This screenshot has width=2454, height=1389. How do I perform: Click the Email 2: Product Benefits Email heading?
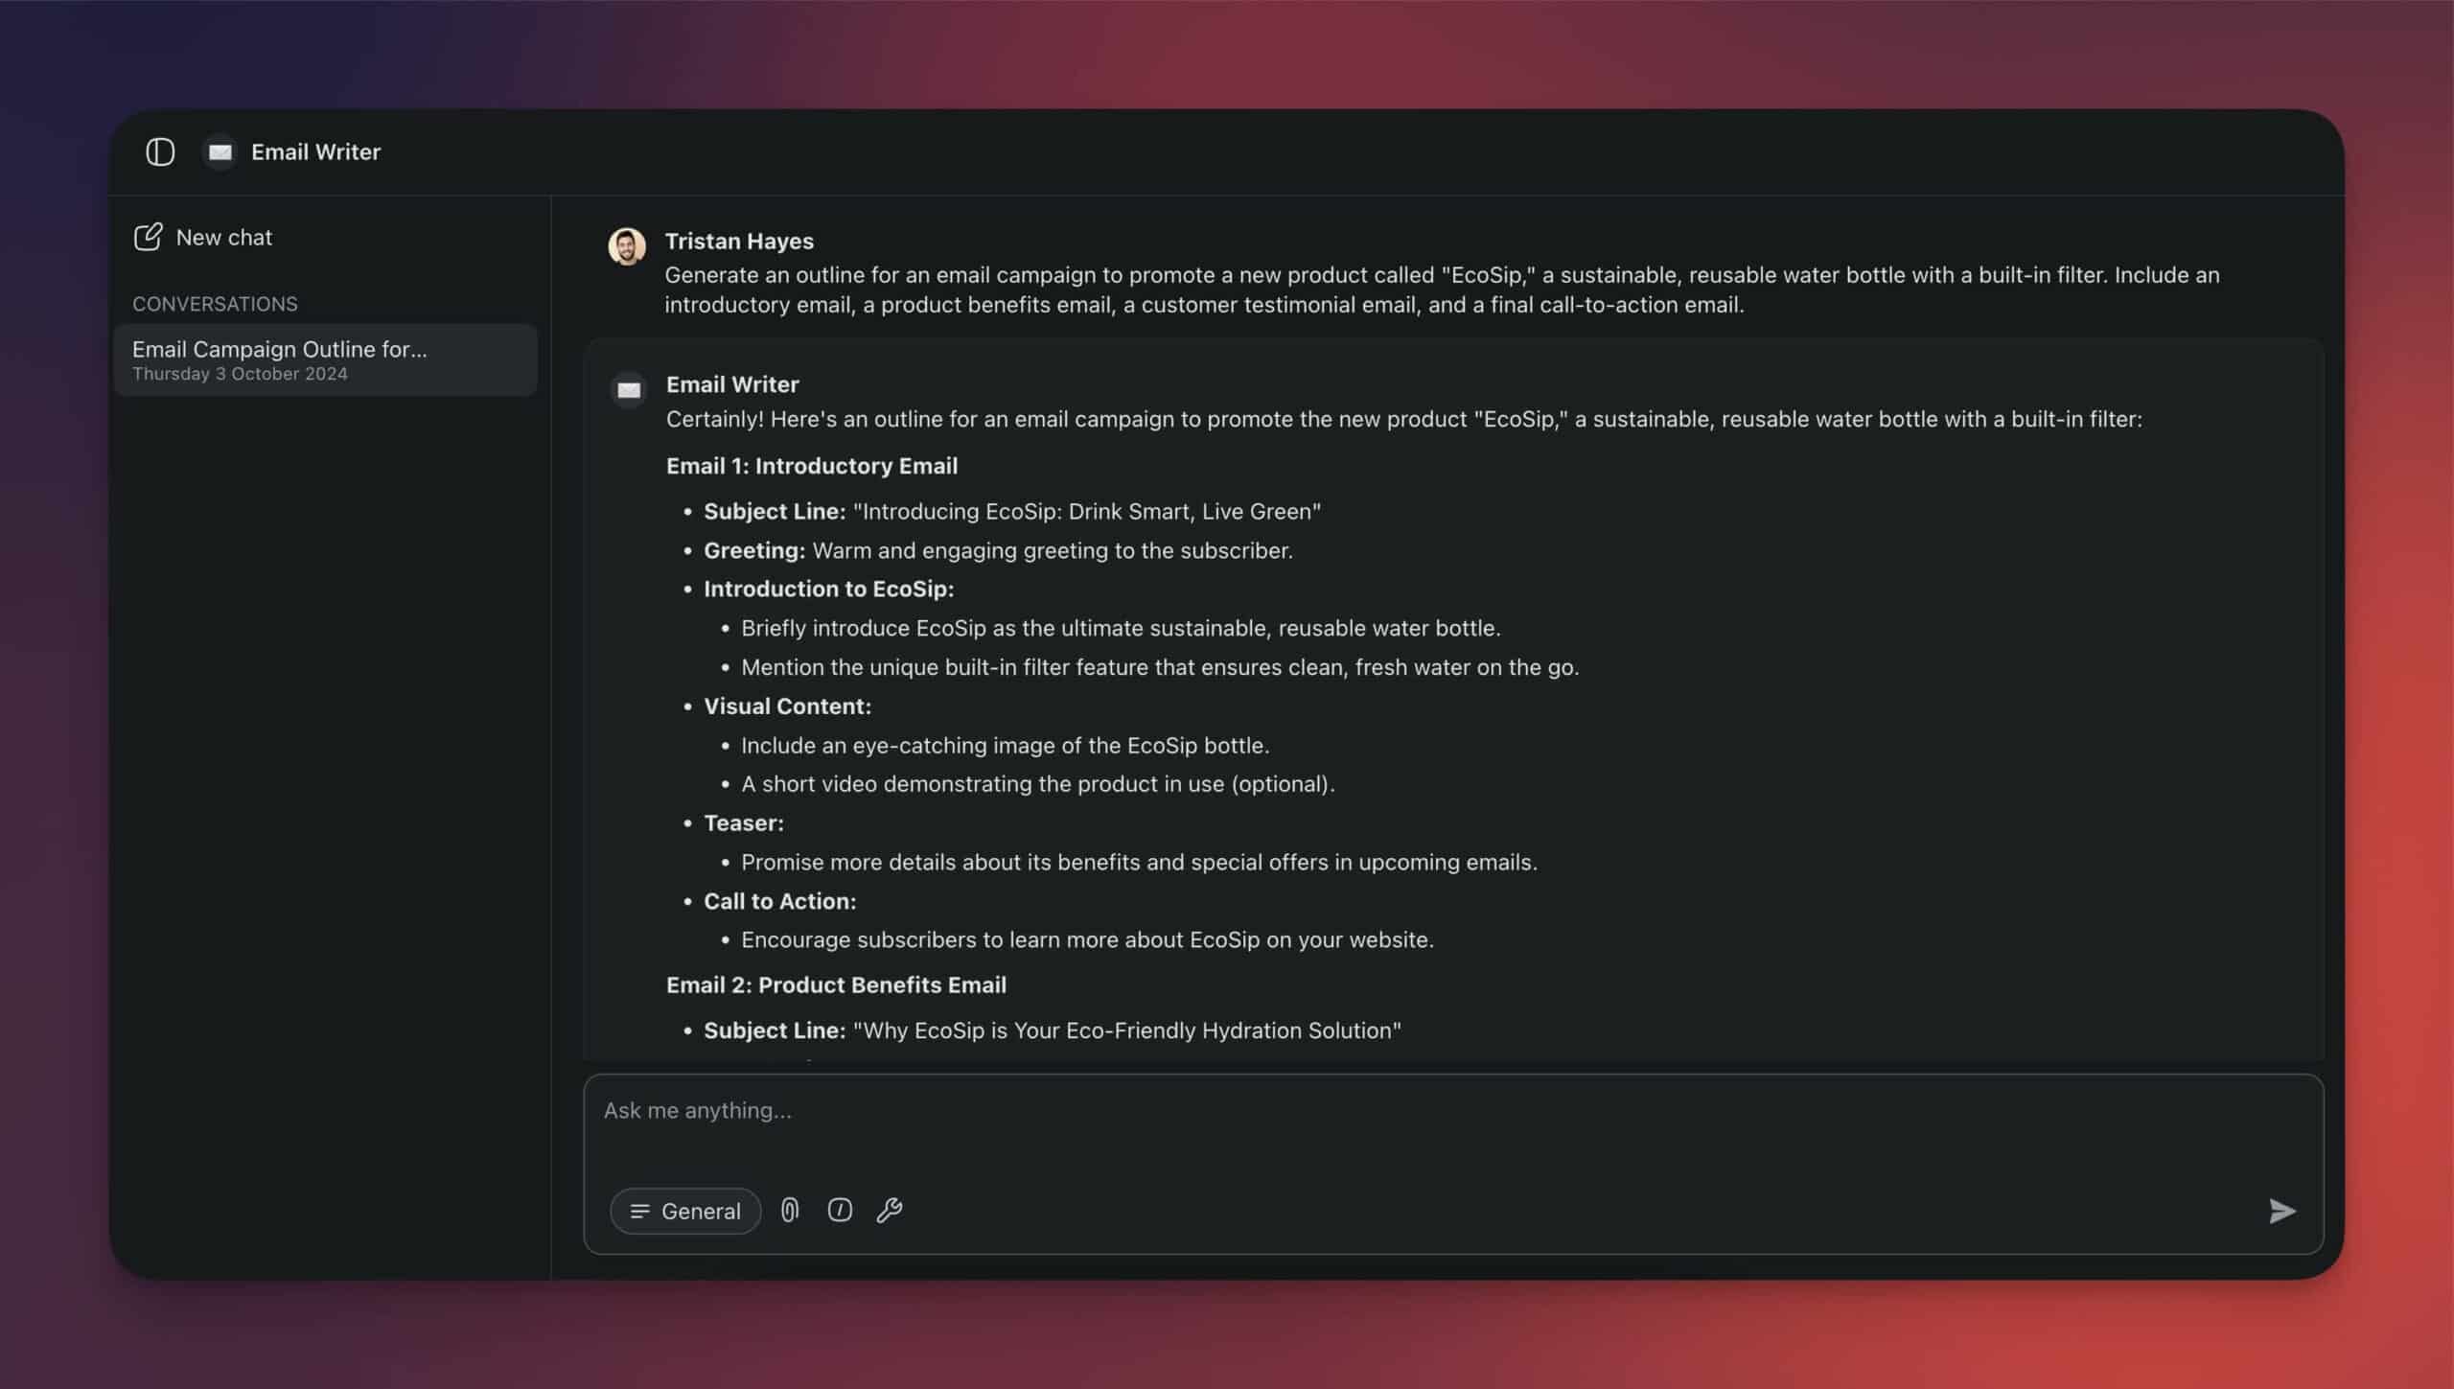click(836, 984)
